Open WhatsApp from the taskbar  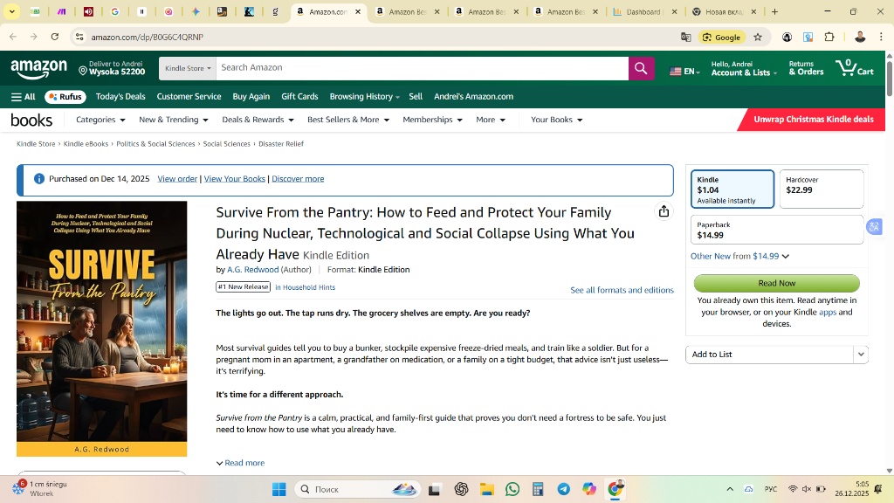[512, 489]
